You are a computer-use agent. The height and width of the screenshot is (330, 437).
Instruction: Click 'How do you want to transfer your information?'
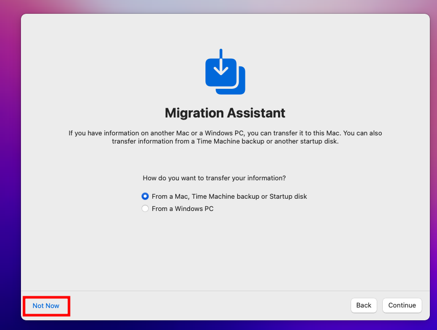tap(214, 178)
